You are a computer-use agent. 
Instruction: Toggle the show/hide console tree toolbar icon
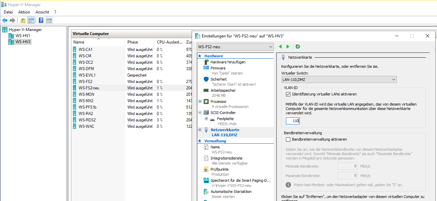(x=31, y=21)
